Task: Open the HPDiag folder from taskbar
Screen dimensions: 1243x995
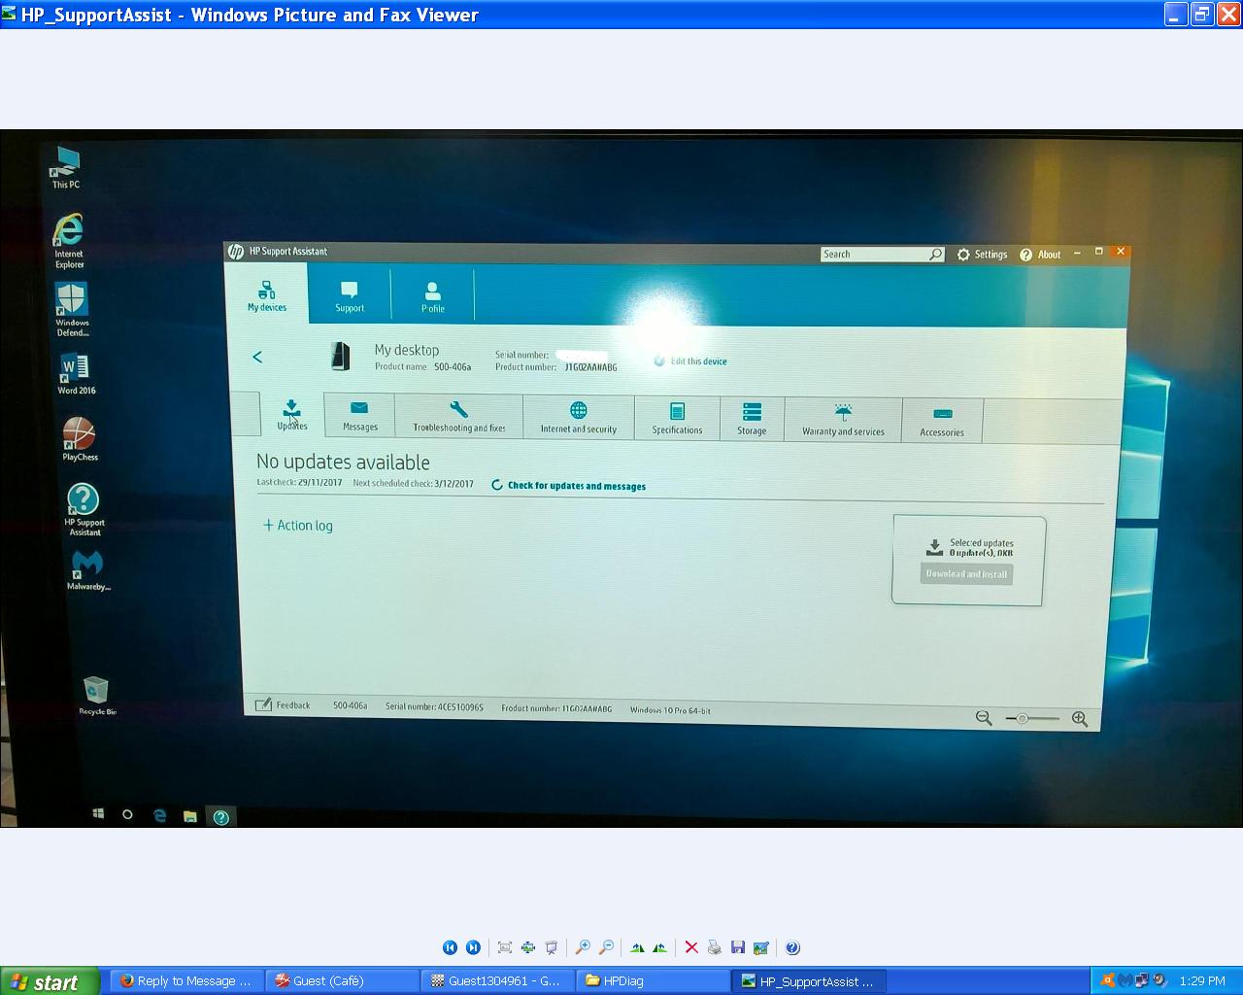Action: click(x=653, y=981)
